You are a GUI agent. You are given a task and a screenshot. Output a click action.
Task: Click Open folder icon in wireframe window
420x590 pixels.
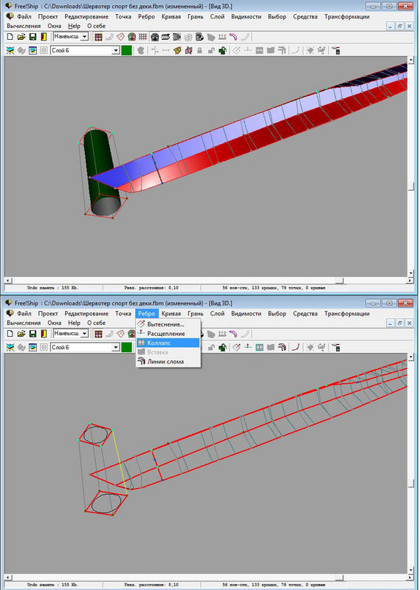tap(21, 334)
